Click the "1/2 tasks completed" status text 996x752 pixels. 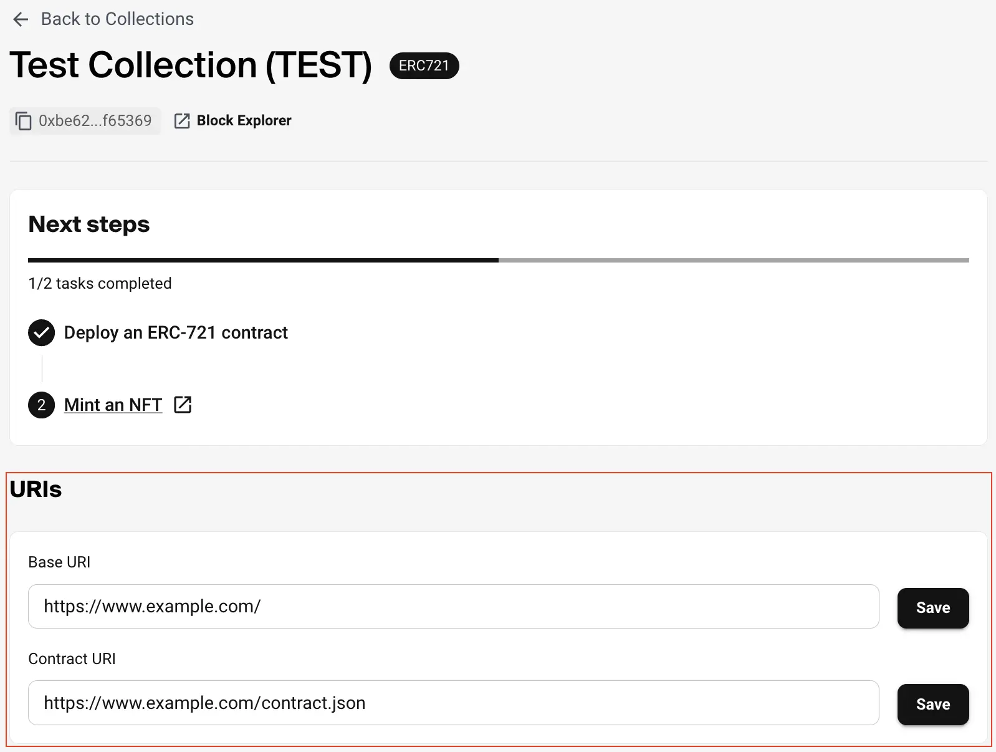click(100, 284)
